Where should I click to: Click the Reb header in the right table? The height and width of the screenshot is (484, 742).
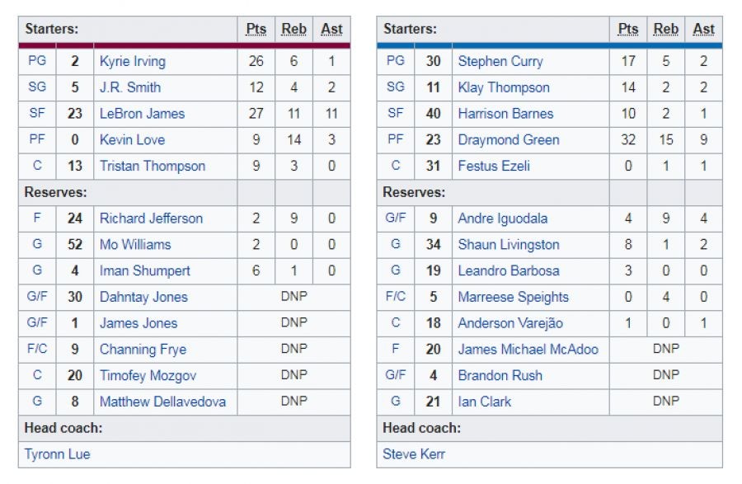[666, 29]
